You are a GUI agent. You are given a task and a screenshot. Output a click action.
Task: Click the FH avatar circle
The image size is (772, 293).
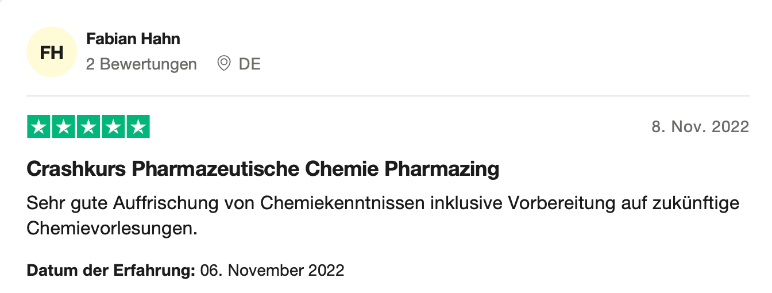tap(52, 52)
